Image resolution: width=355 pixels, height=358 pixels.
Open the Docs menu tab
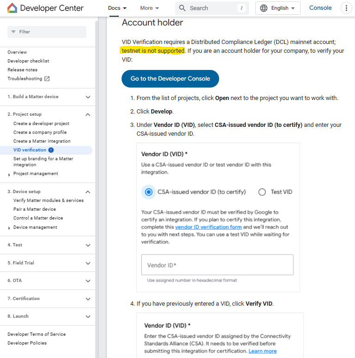(x=117, y=8)
